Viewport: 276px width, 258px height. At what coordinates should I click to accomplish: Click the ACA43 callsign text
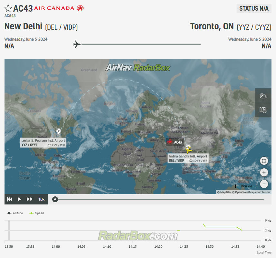(10, 16)
